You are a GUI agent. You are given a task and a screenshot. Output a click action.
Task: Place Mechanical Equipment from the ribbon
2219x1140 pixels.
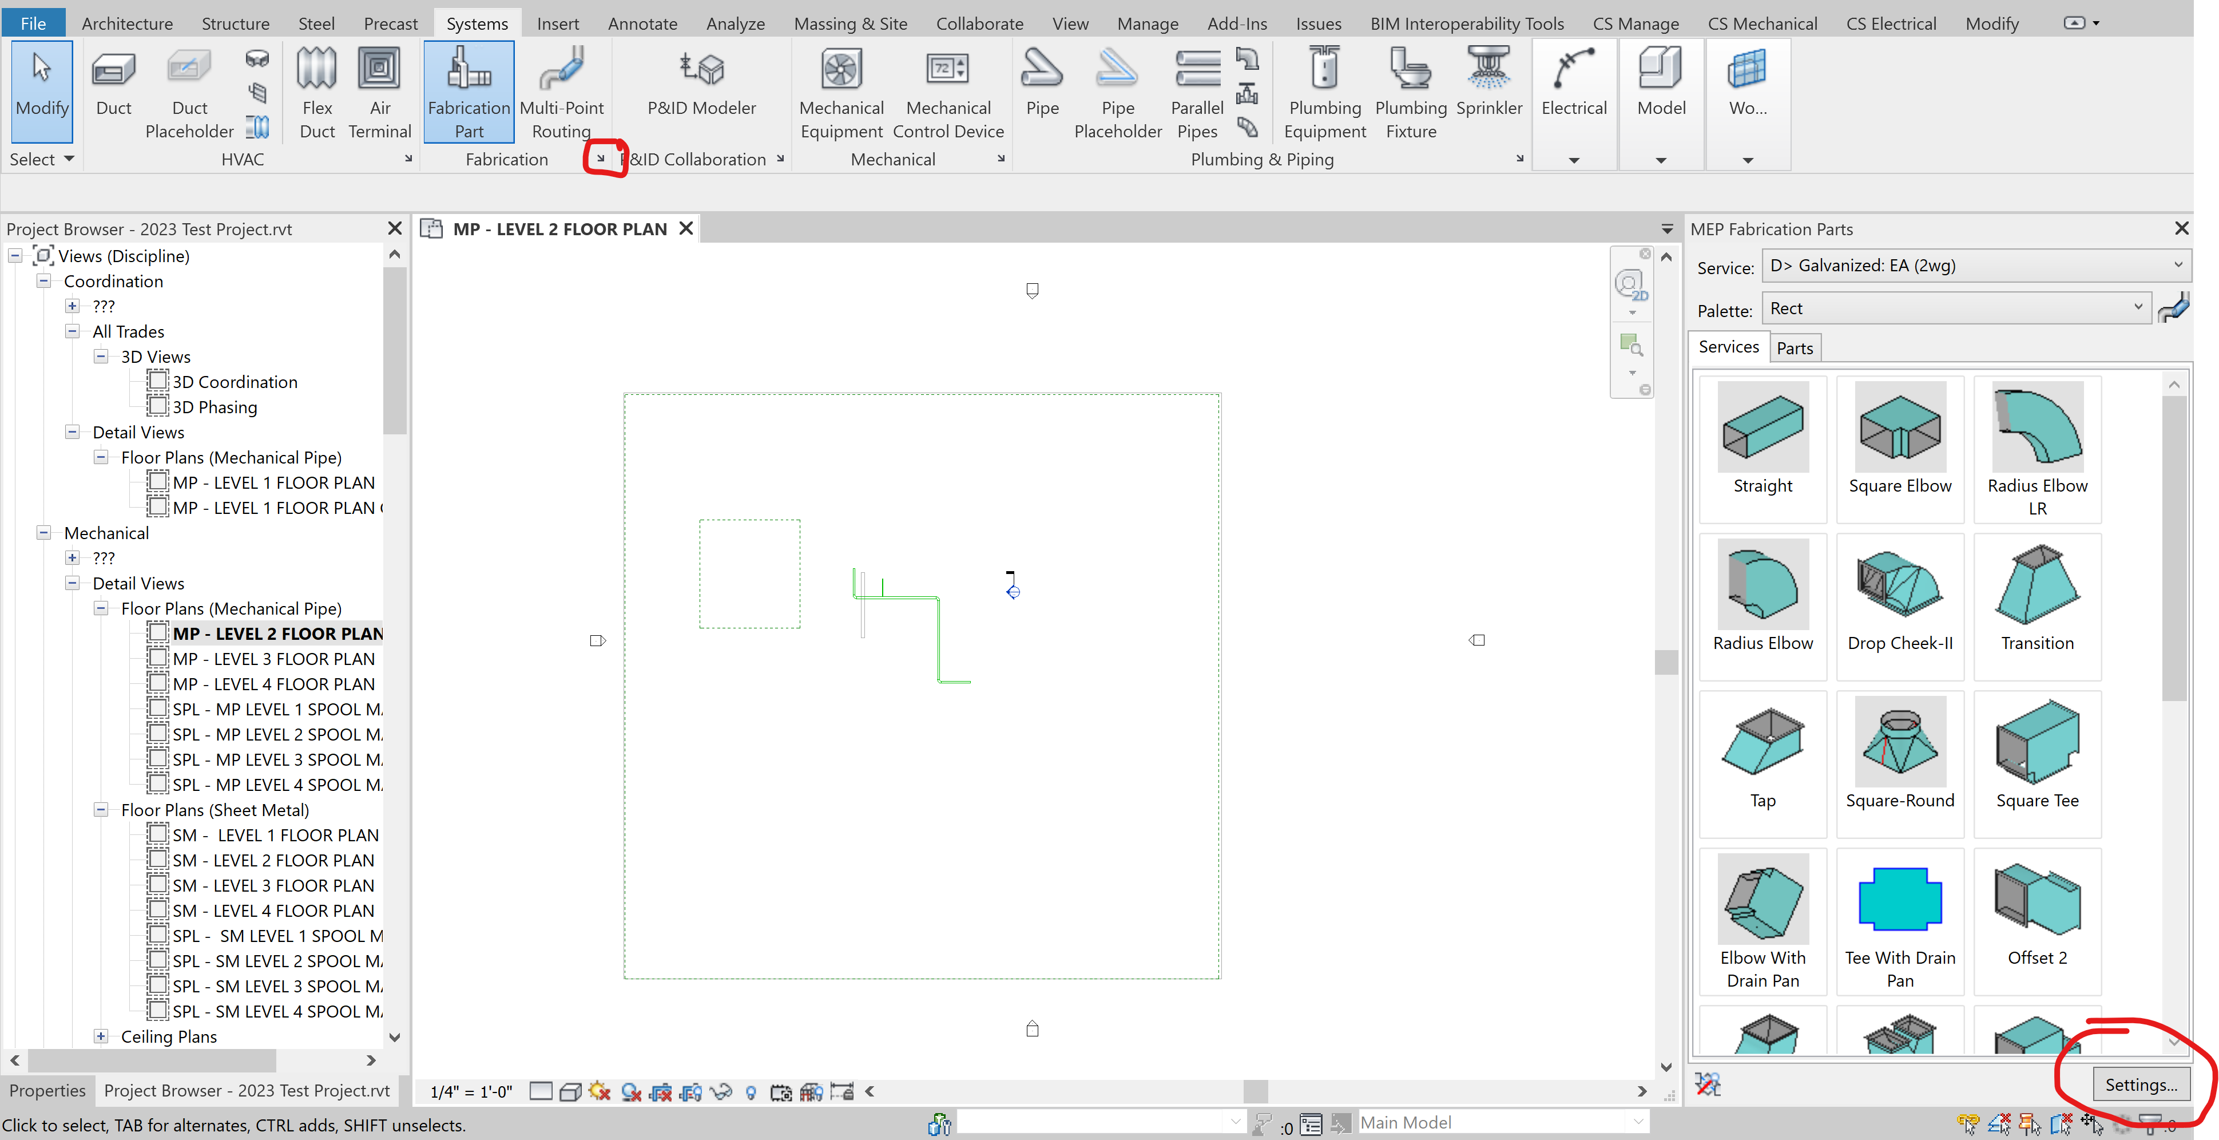(841, 90)
